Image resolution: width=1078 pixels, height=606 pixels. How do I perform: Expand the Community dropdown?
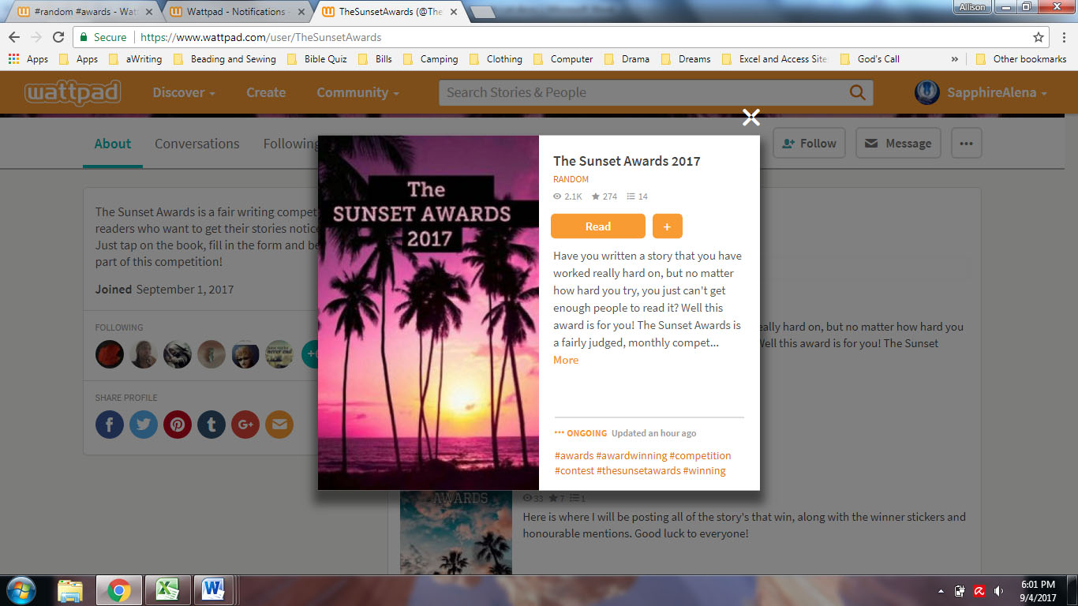pos(358,92)
